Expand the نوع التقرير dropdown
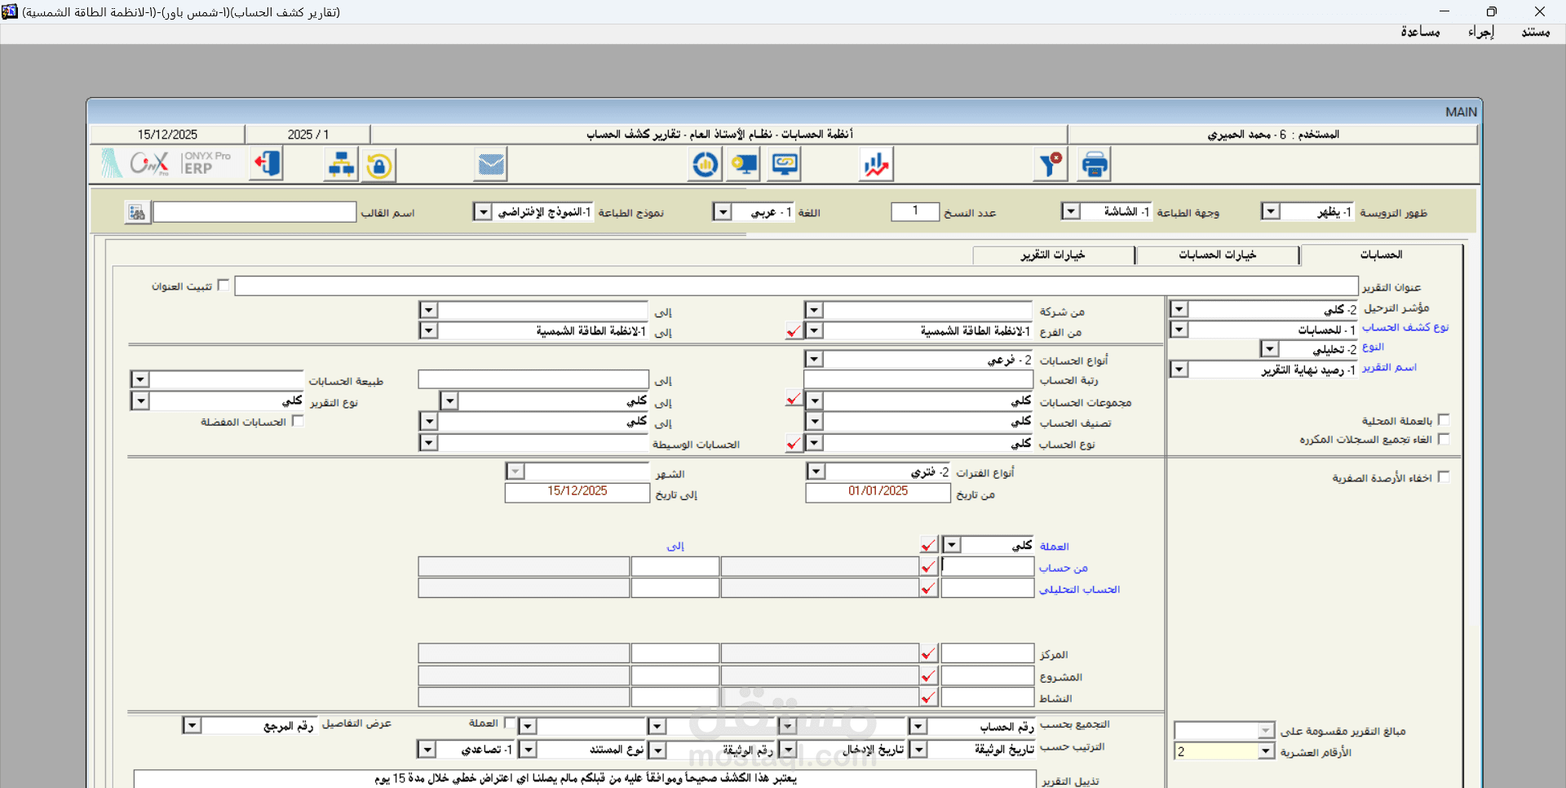 tap(140, 401)
